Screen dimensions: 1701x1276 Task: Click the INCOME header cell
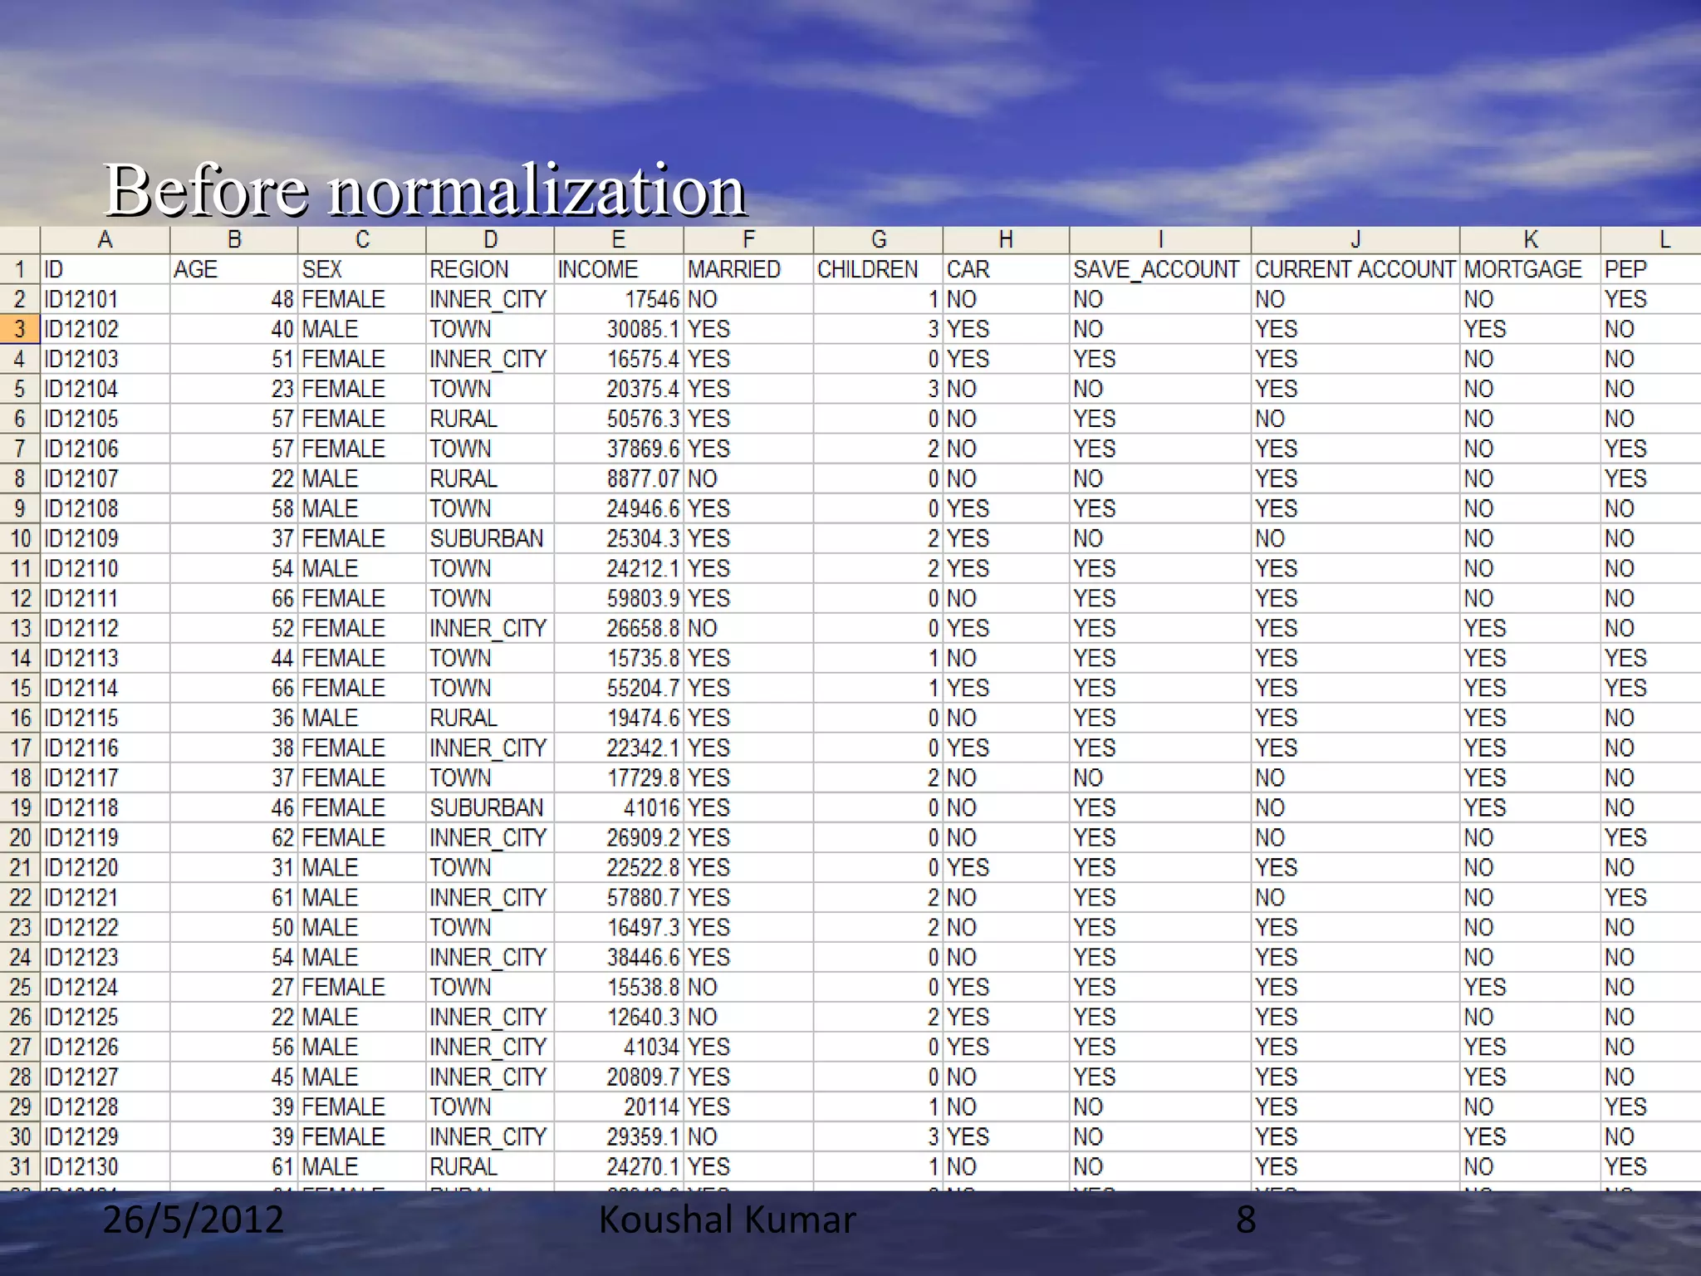coord(619,269)
